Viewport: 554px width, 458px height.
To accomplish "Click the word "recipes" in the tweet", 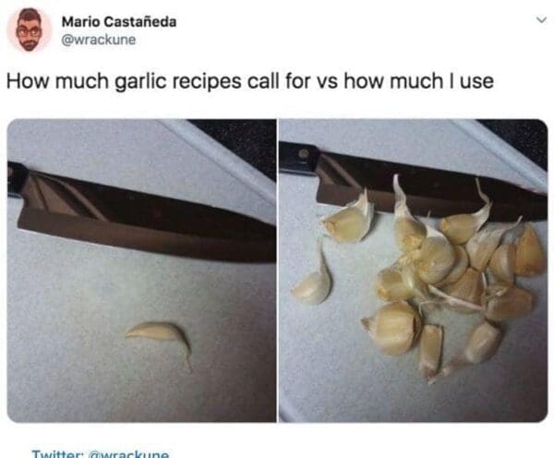I will pos(207,81).
